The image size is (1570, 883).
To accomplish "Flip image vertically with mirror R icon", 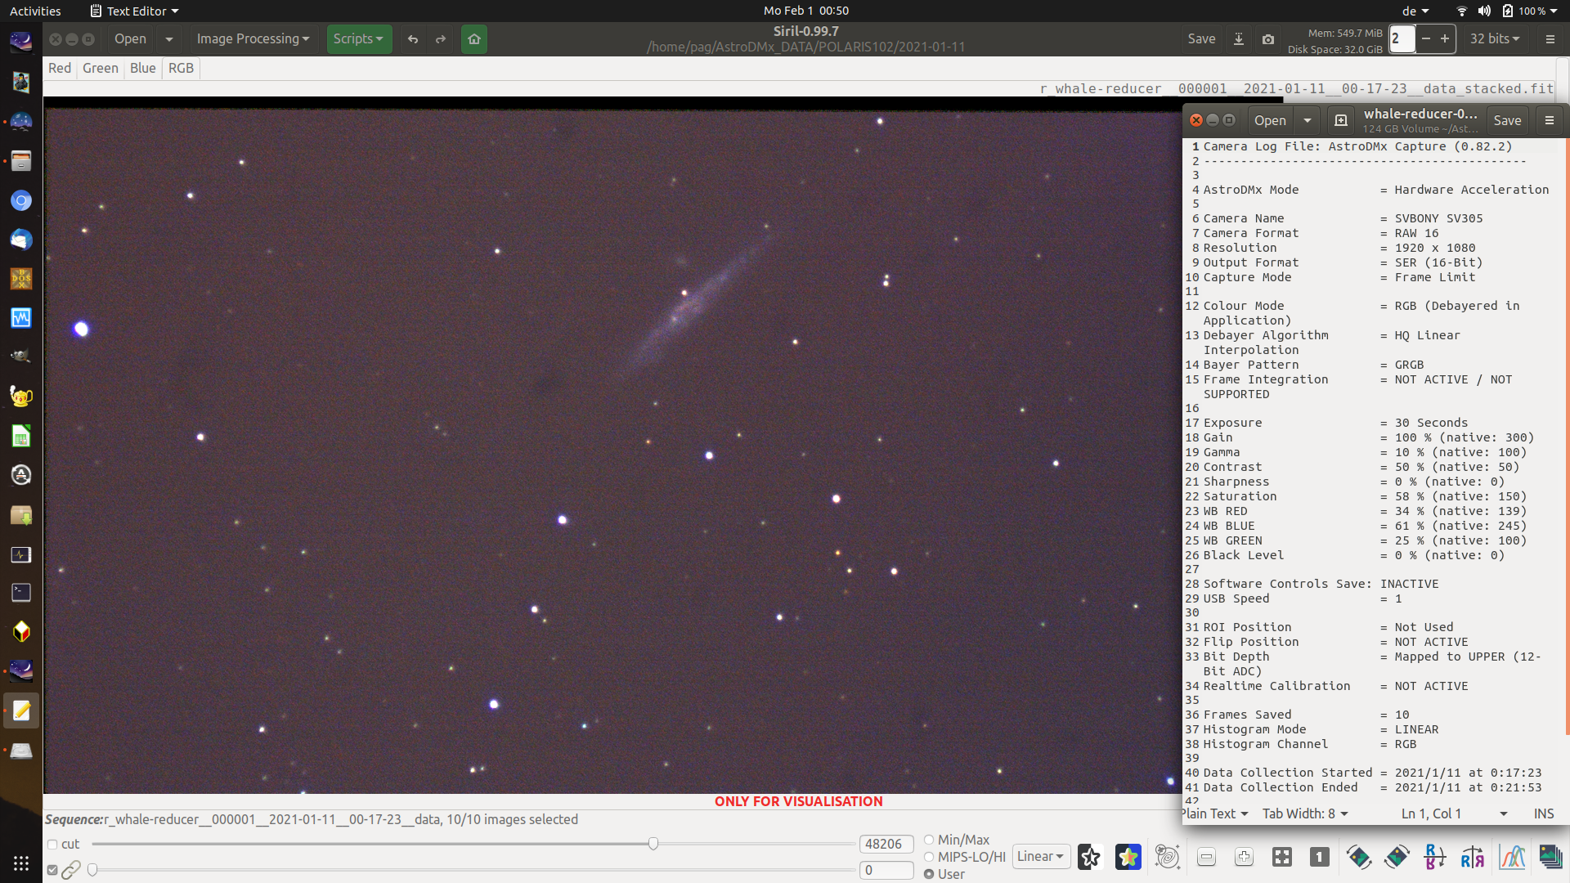I will coord(1435,857).
